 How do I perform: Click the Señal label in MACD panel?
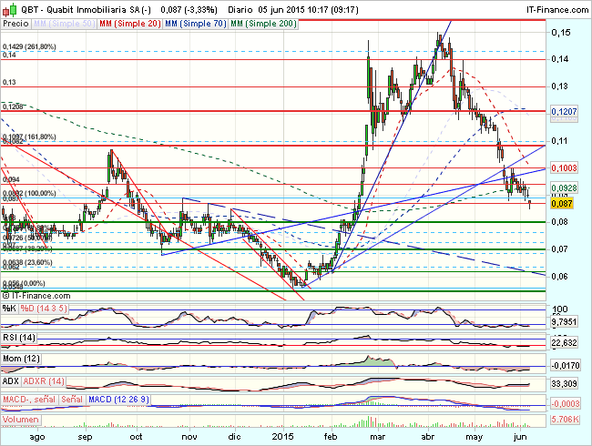[72, 400]
